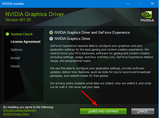Image resolution: width=159 pixels, height=118 pixels.
Task: Click the disabled maximize window button
Action: coord(140,4)
